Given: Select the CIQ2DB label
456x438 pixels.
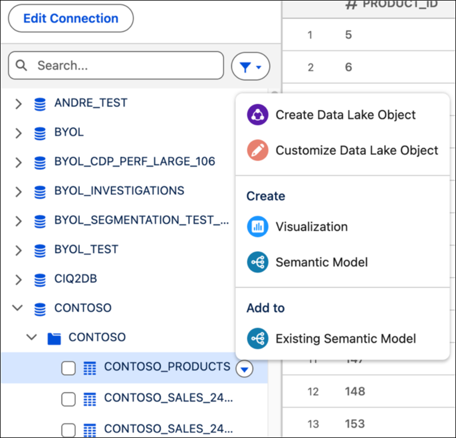Looking at the screenshot, I should tap(76, 279).
